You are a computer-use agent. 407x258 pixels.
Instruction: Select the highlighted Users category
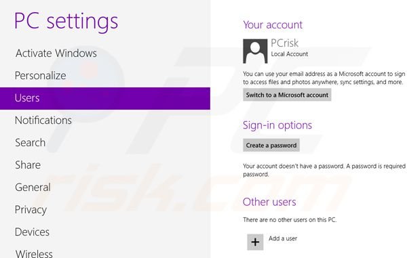point(105,98)
